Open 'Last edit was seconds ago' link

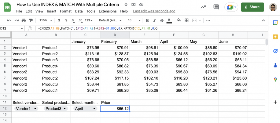pyautogui.click(x=154, y=11)
